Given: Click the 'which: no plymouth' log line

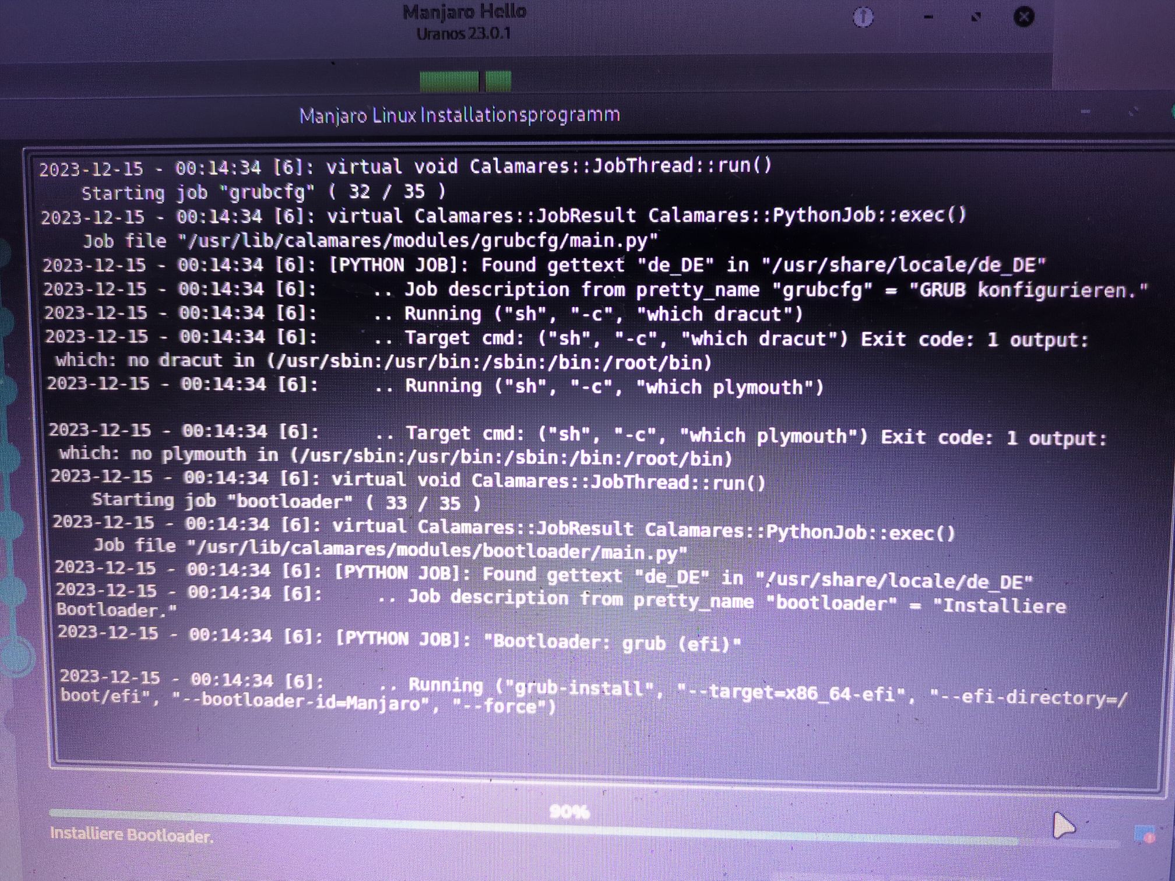Looking at the screenshot, I should point(395,456).
